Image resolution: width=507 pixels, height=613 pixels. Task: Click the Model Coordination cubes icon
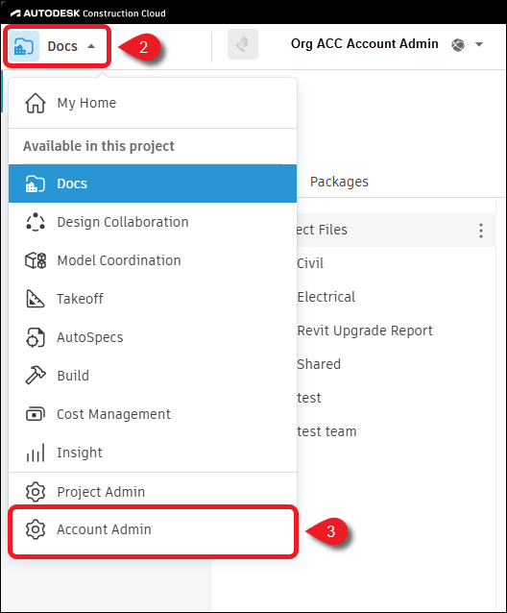point(36,260)
